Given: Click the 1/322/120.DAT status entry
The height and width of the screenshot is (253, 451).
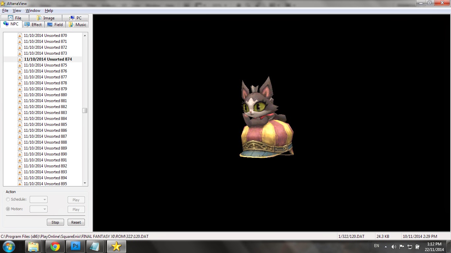Looking at the screenshot, I should (x=351, y=237).
